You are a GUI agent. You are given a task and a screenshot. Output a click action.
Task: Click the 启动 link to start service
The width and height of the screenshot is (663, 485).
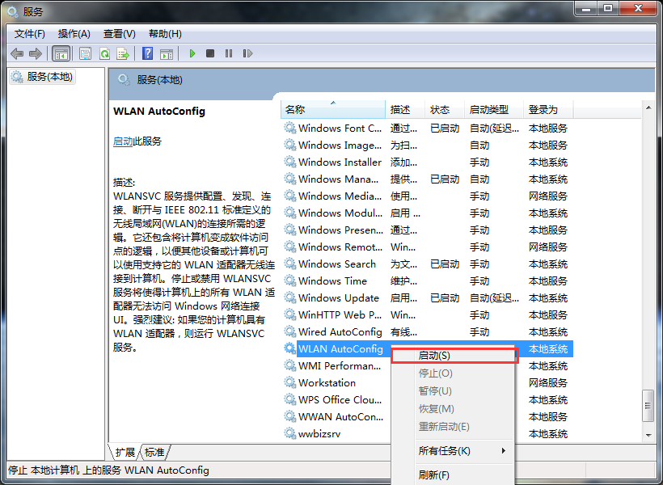tap(123, 141)
